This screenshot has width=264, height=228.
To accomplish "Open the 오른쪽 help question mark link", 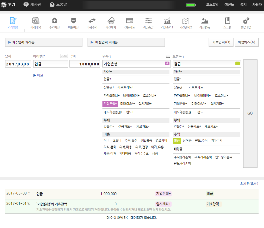I will (x=184, y=56).
